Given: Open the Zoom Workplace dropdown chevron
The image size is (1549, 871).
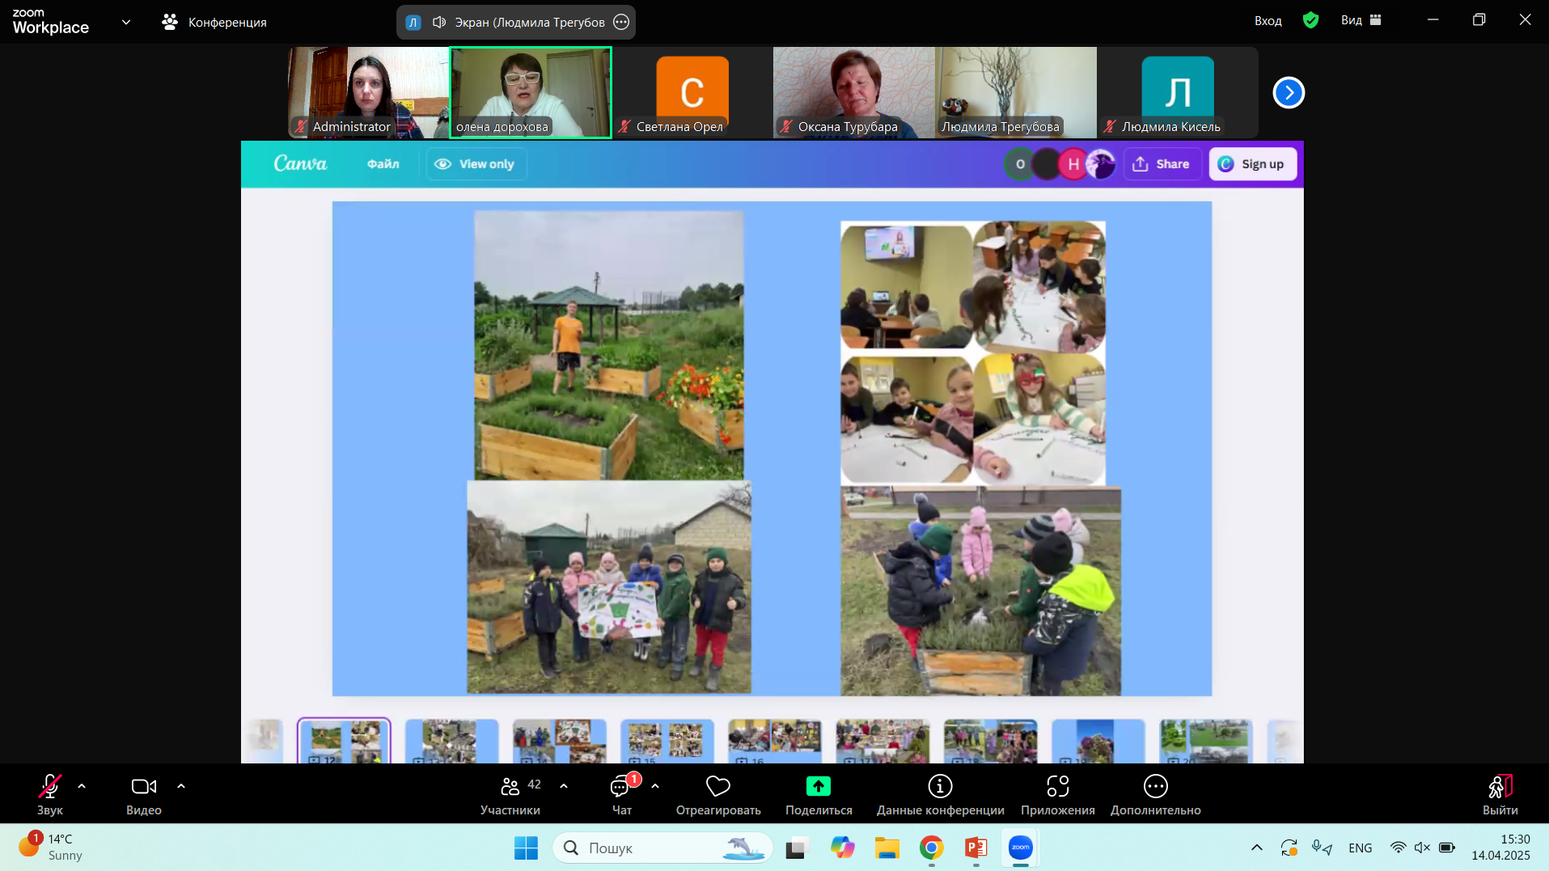Looking at the screenshot, I should pos(126,23).
